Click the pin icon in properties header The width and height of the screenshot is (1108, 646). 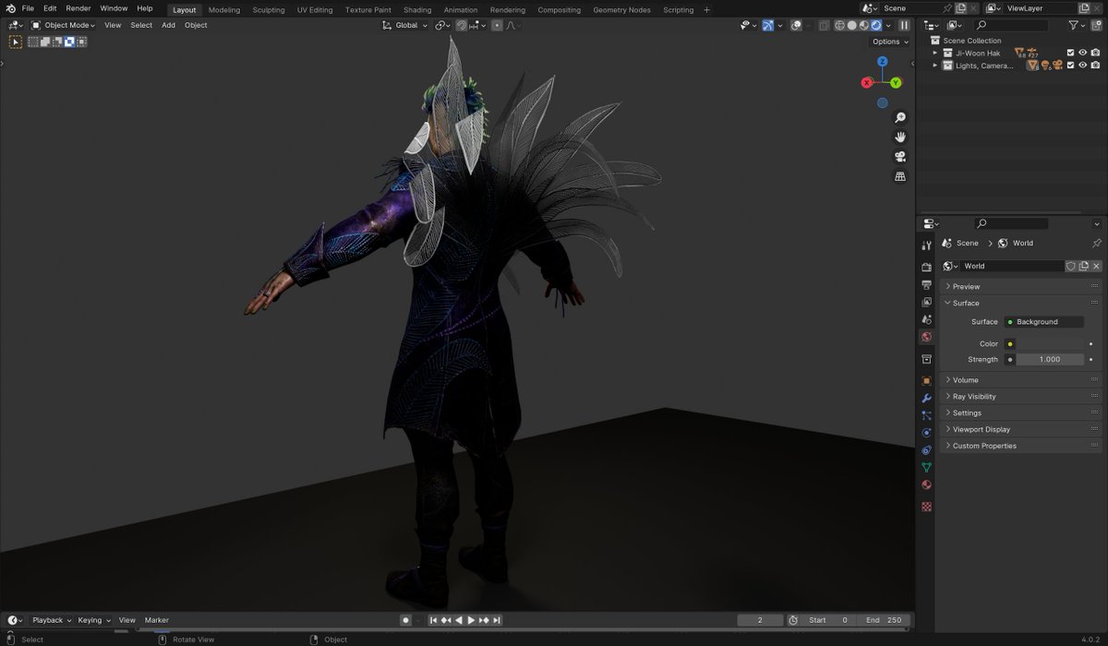(1096, 243)
